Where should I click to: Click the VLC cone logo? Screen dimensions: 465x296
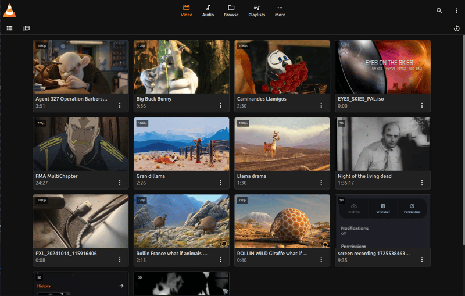point(9,10)
